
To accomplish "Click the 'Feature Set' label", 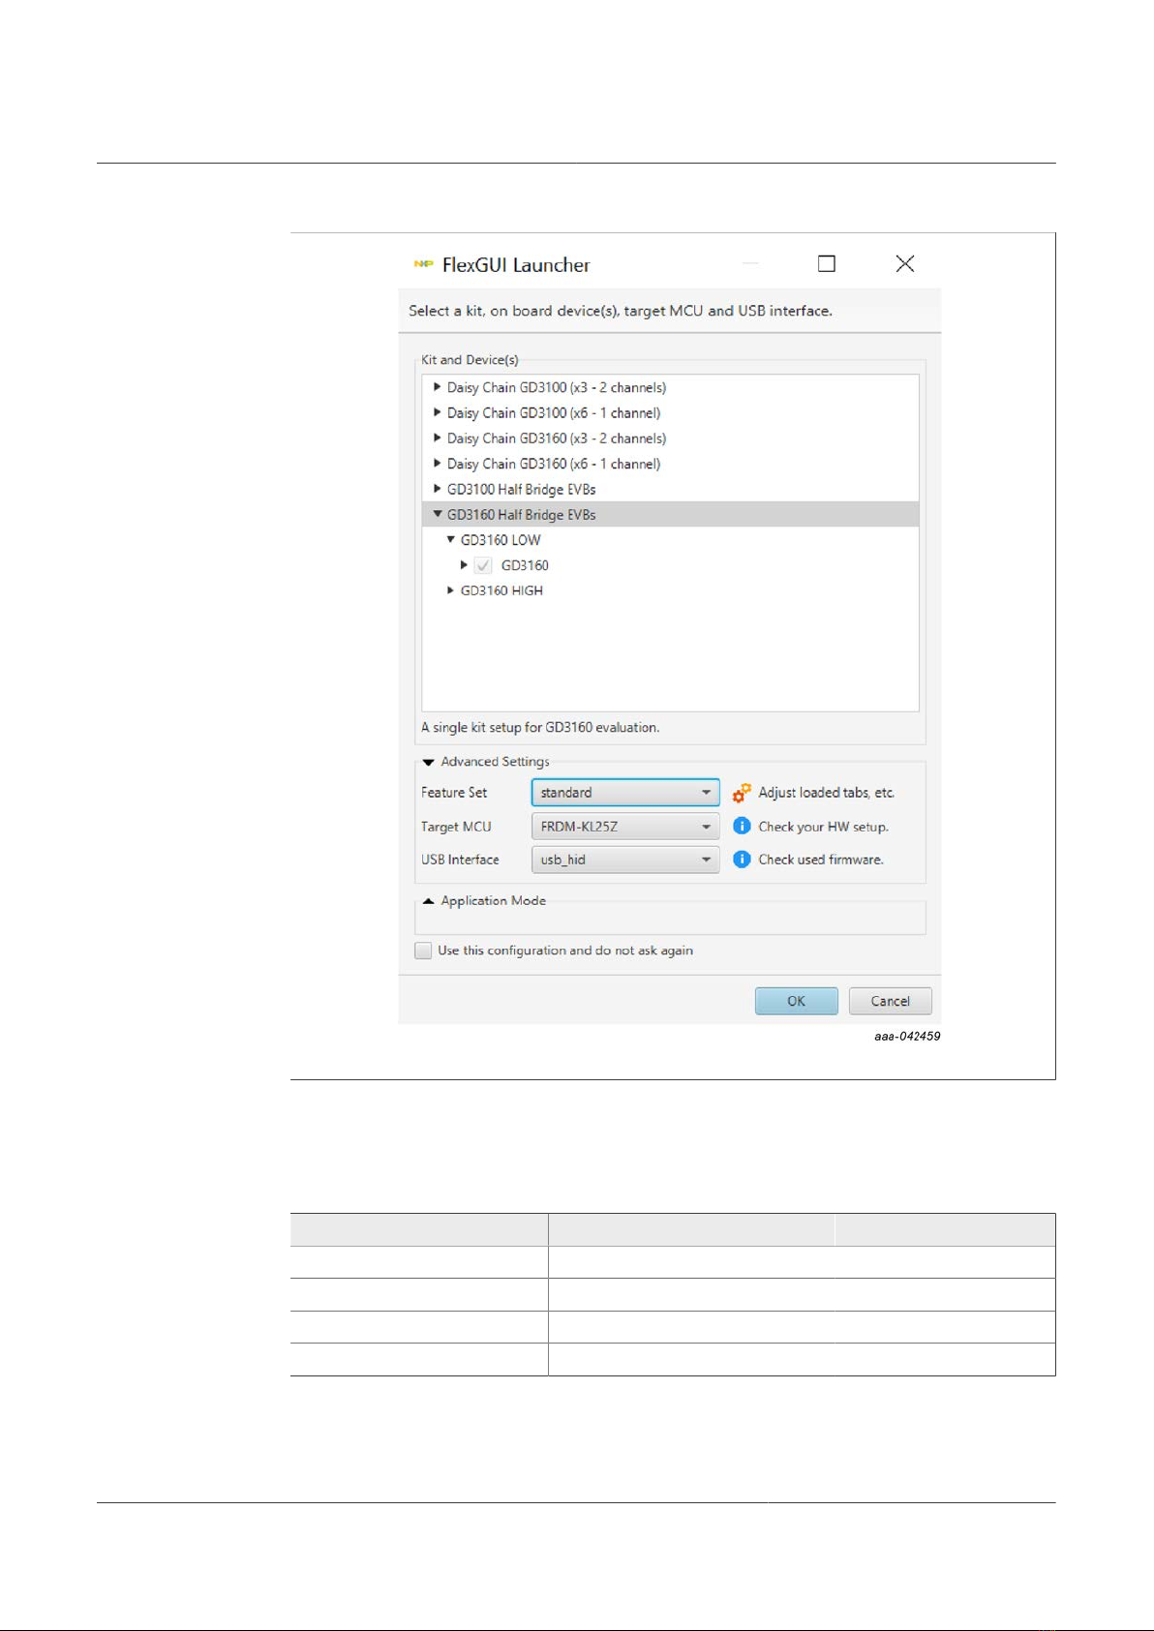I will (x=454, y=793).
